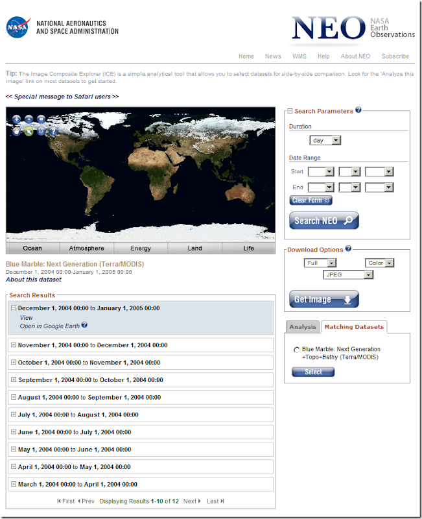The height and width of the screenshot is (519, 422).
Task: Select the arrow pointer tool on map
Action: (x=29, y=132)
